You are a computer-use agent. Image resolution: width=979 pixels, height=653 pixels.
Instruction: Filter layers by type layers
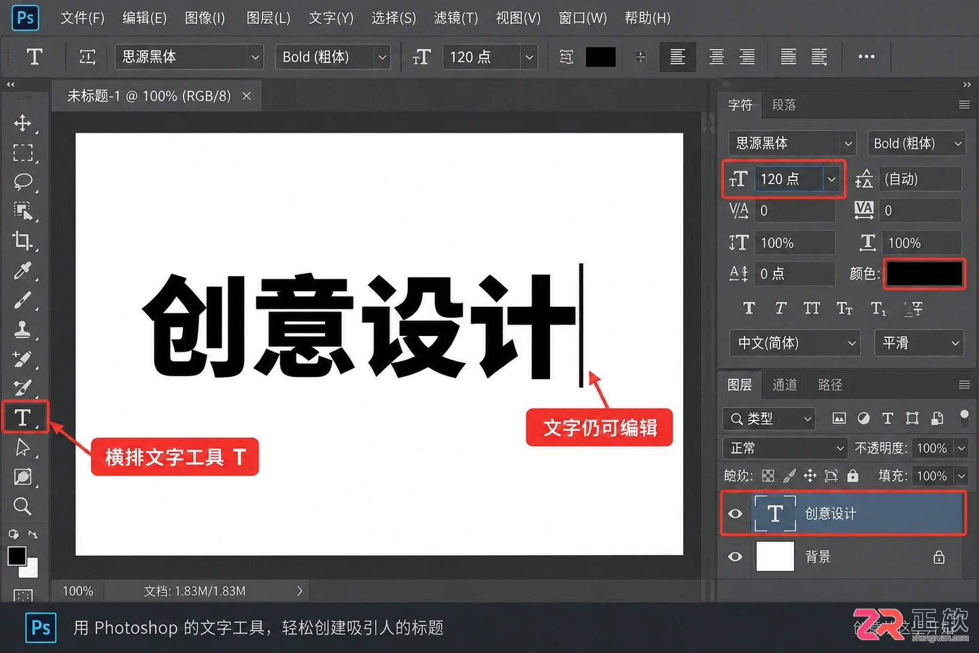tap(887, 418)
